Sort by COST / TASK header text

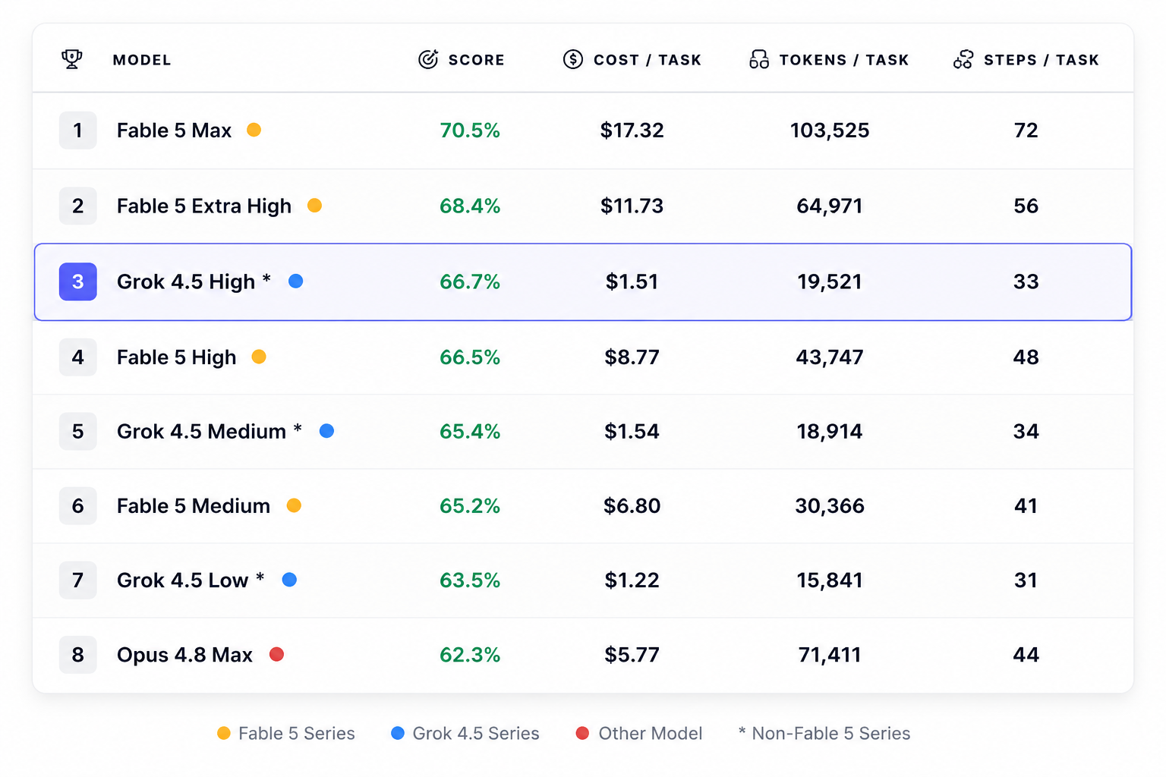coord(648,60)
